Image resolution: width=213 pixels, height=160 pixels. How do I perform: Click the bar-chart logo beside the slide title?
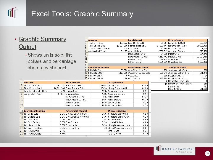[13, 12]
